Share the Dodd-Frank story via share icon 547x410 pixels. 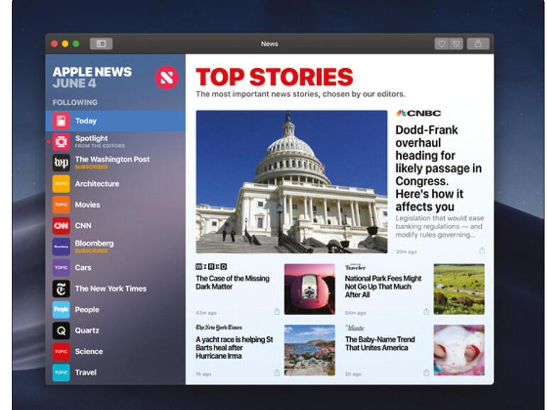pyautogui.click(x=482, y=250)
